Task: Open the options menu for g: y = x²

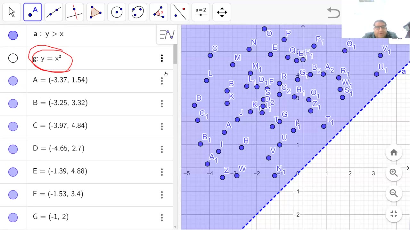Action: coord(162,58)
